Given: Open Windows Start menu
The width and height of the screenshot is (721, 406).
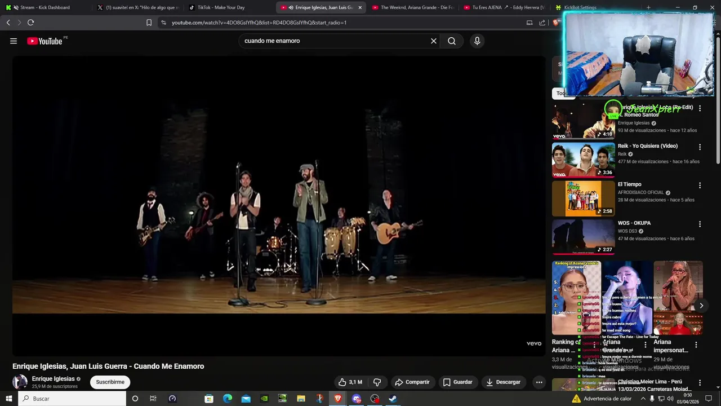Looking at the screenshot, I should coord(9,399).
